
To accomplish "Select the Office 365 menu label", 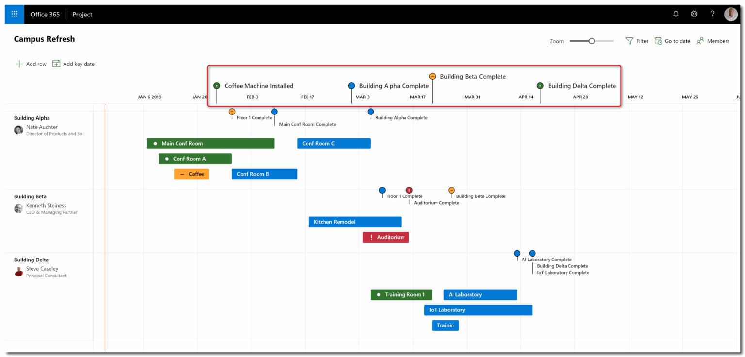I will (x=45, y=14).
